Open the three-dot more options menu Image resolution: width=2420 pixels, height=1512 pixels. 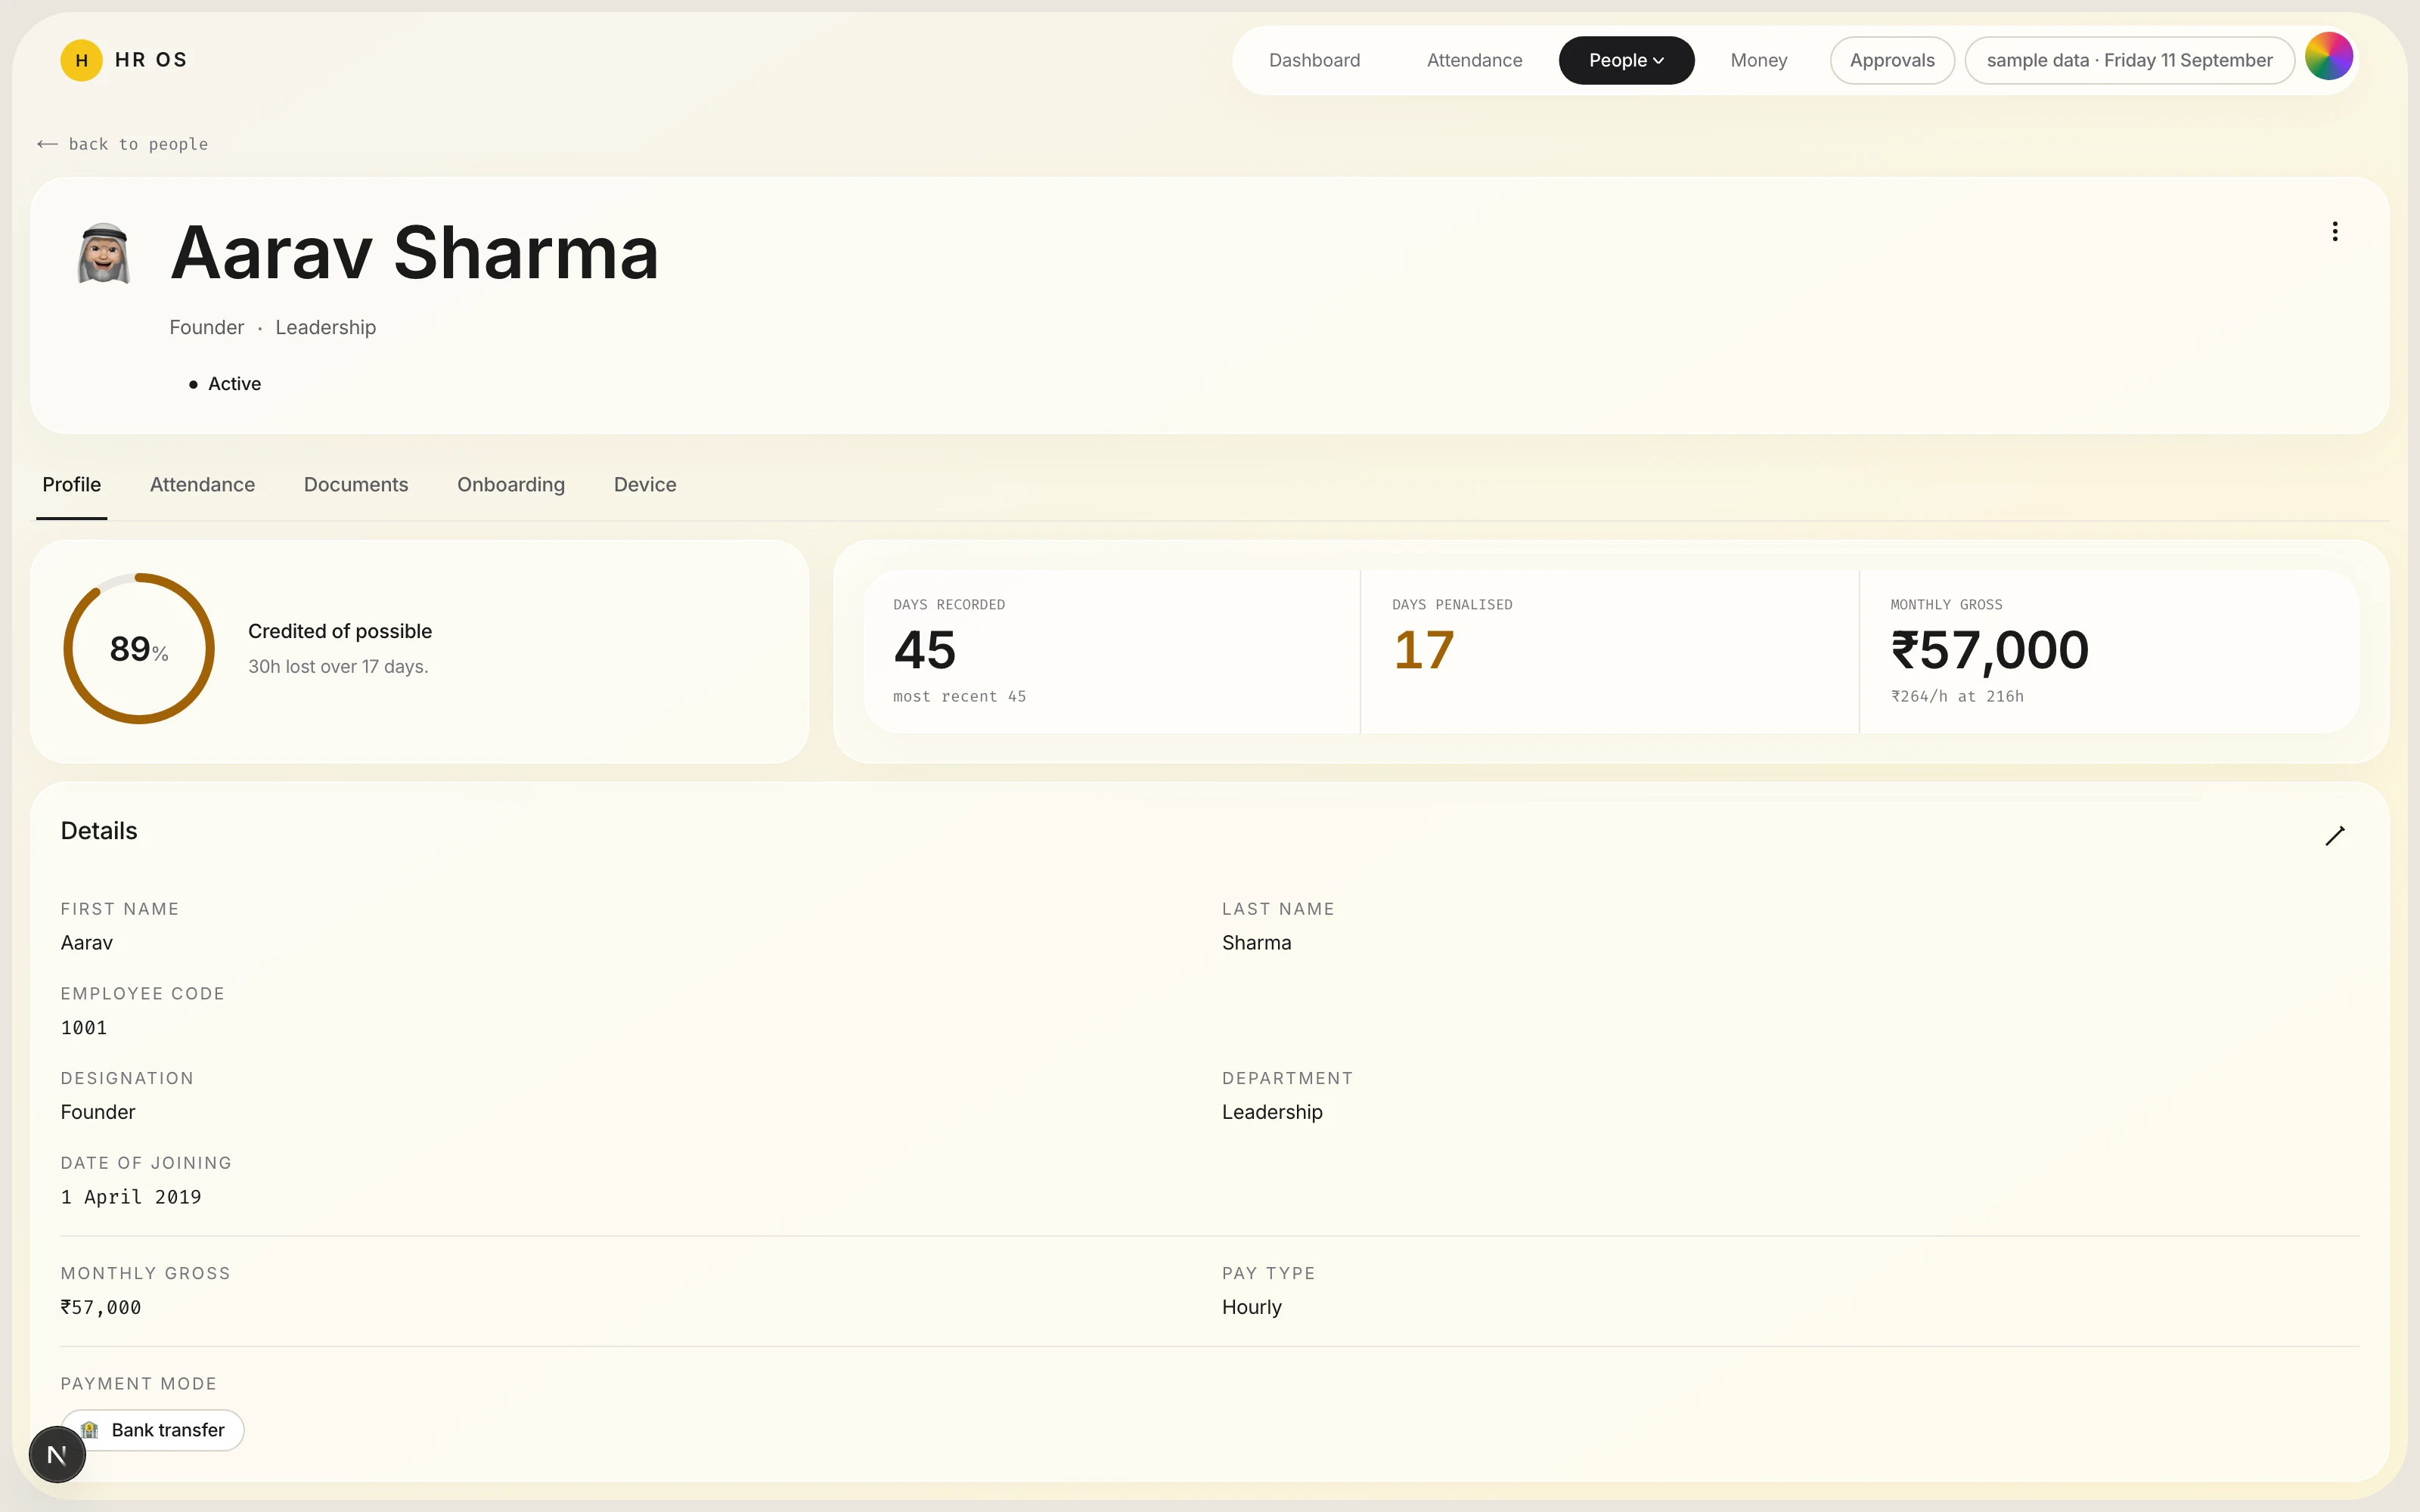click(x=2334, y=232)
